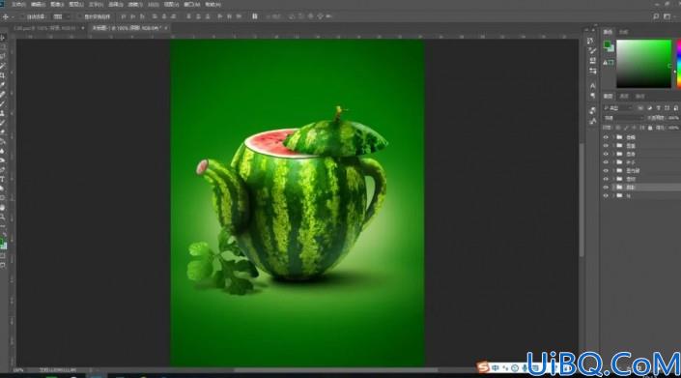The height and width of the screenshot is (378, 681).
Task: Filter layers by pixel layer icon
Action: (640, 107)
